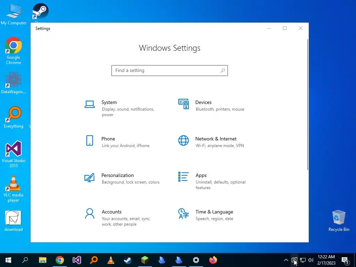Open Firefox from the taskbar

point(213,260)
